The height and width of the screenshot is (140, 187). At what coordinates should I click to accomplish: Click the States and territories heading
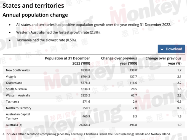(33, 6)
